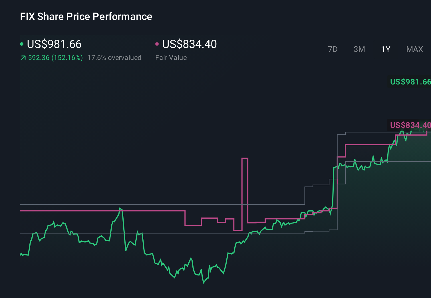Select the 1Y time range tab
This screenshot has height=298, width=431.
(386, 49)
